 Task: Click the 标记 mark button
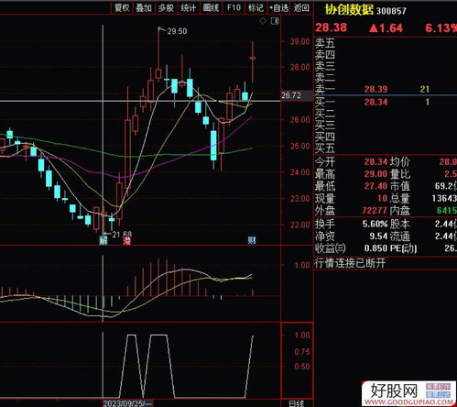[x=256, y=7]
